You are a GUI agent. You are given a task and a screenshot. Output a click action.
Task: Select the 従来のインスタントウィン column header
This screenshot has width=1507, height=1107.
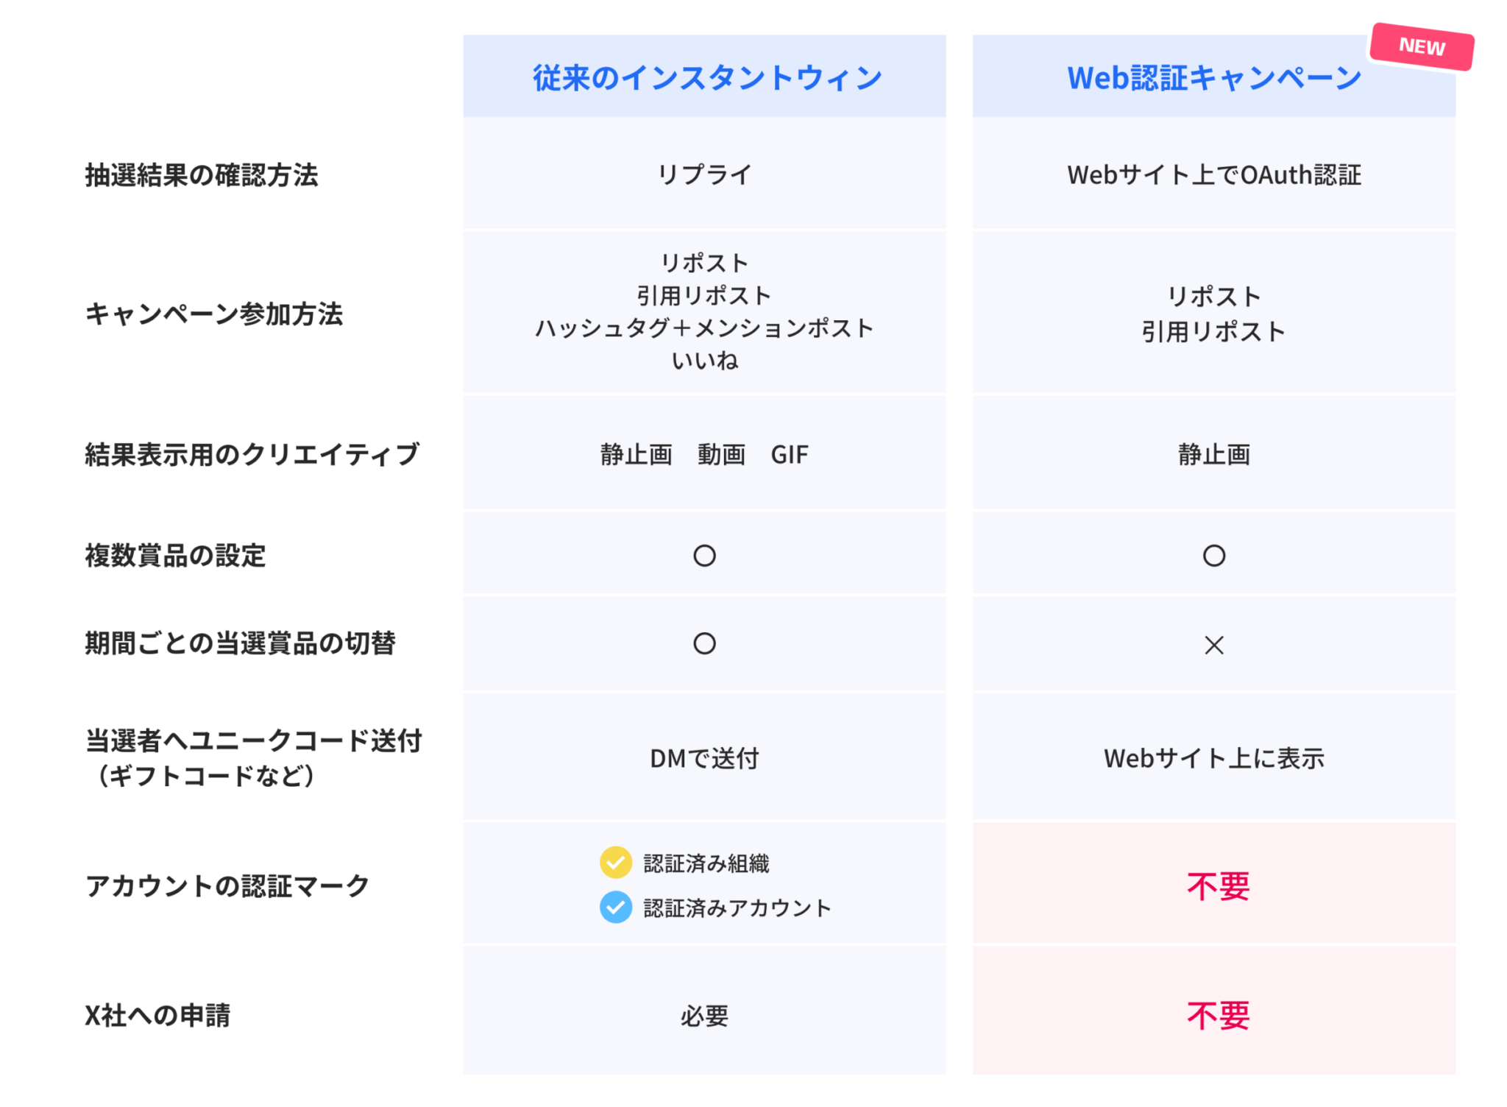(x=704, y=77)
